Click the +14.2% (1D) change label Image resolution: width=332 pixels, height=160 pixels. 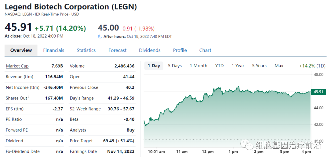(312, 66)
